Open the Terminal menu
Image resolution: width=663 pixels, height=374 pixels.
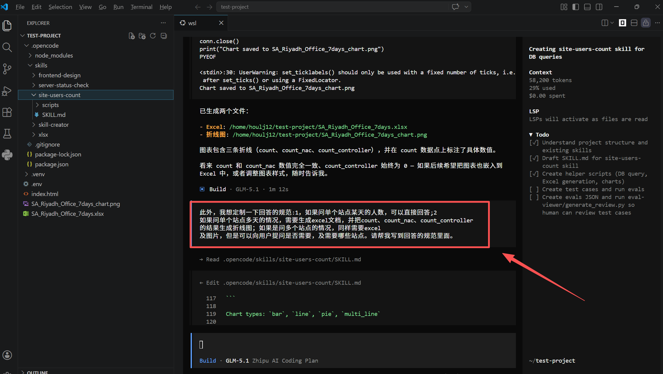[x=141, y=7]
